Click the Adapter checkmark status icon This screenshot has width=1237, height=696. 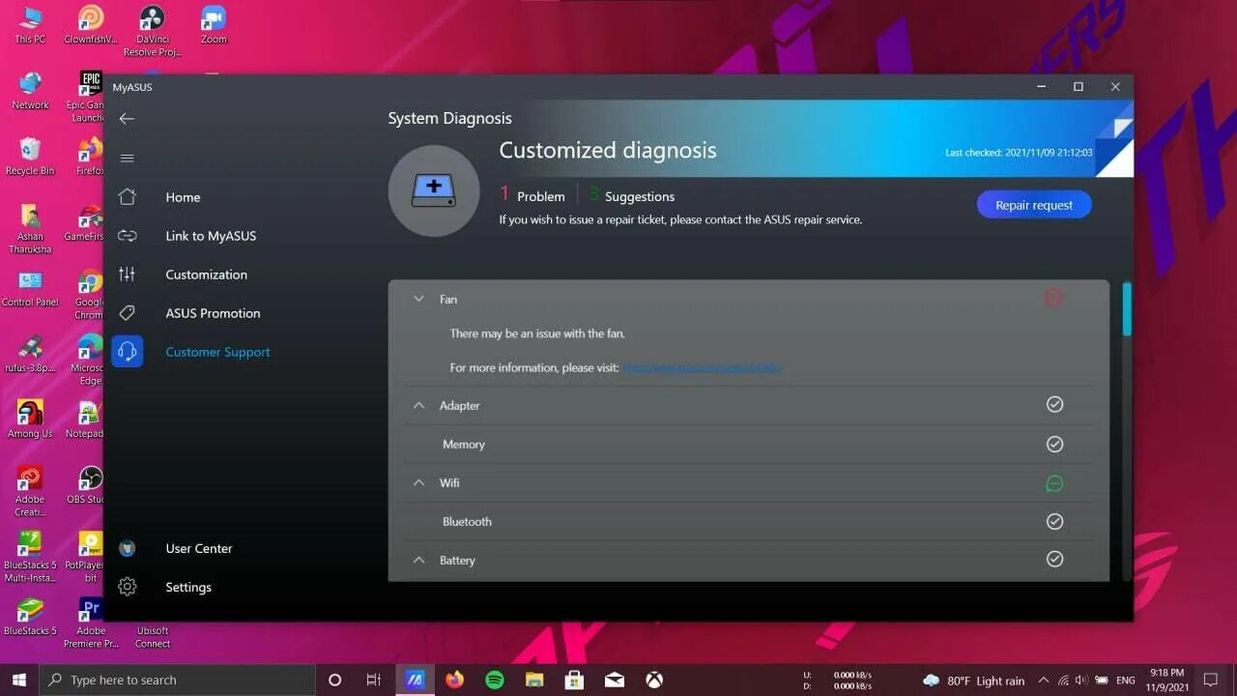(x=1054, y=404)
